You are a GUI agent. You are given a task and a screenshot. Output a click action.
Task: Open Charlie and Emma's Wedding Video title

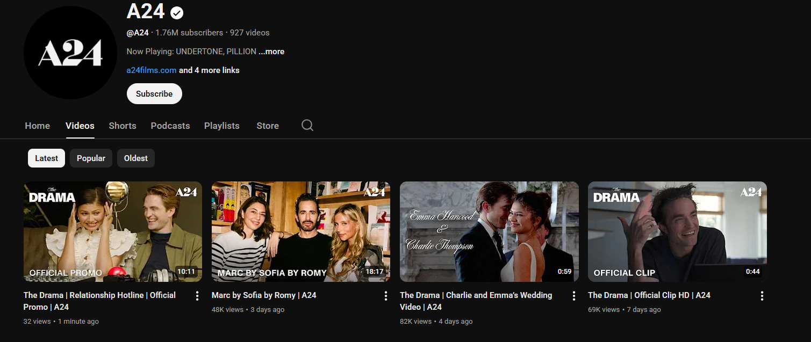pyautogui.click(x=476, y=301)
